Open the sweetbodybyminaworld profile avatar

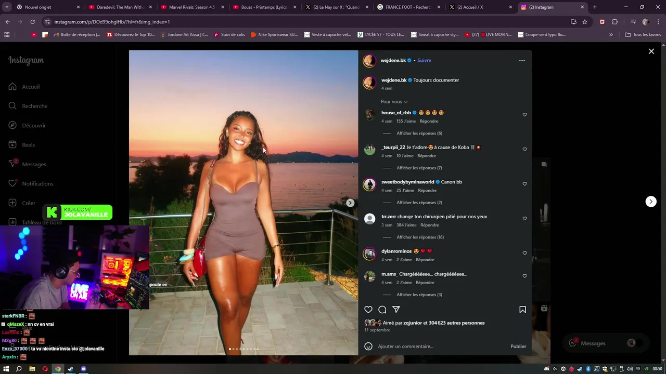point(369,185)
